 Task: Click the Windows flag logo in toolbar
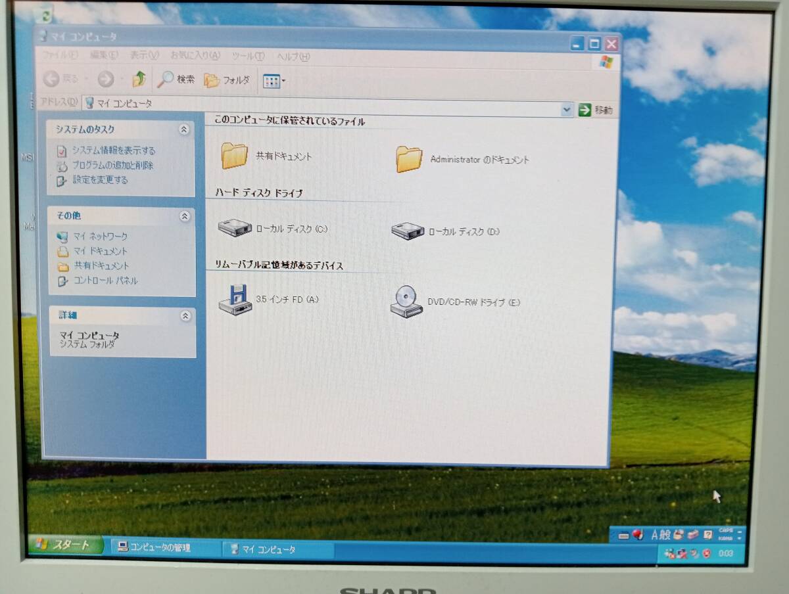coord(606,62)
